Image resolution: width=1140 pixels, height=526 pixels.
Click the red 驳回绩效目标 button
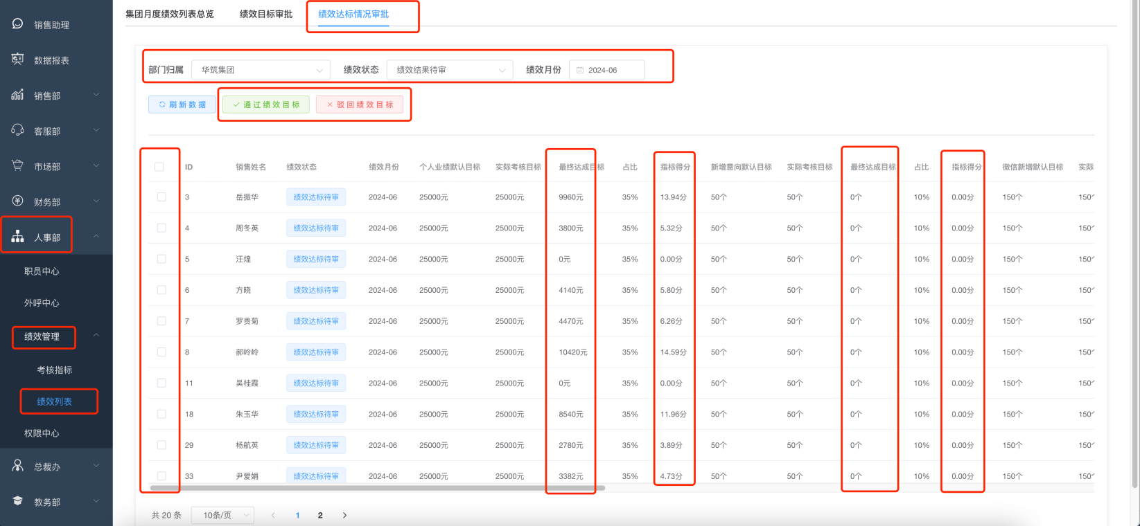click(x=360, y=105)
